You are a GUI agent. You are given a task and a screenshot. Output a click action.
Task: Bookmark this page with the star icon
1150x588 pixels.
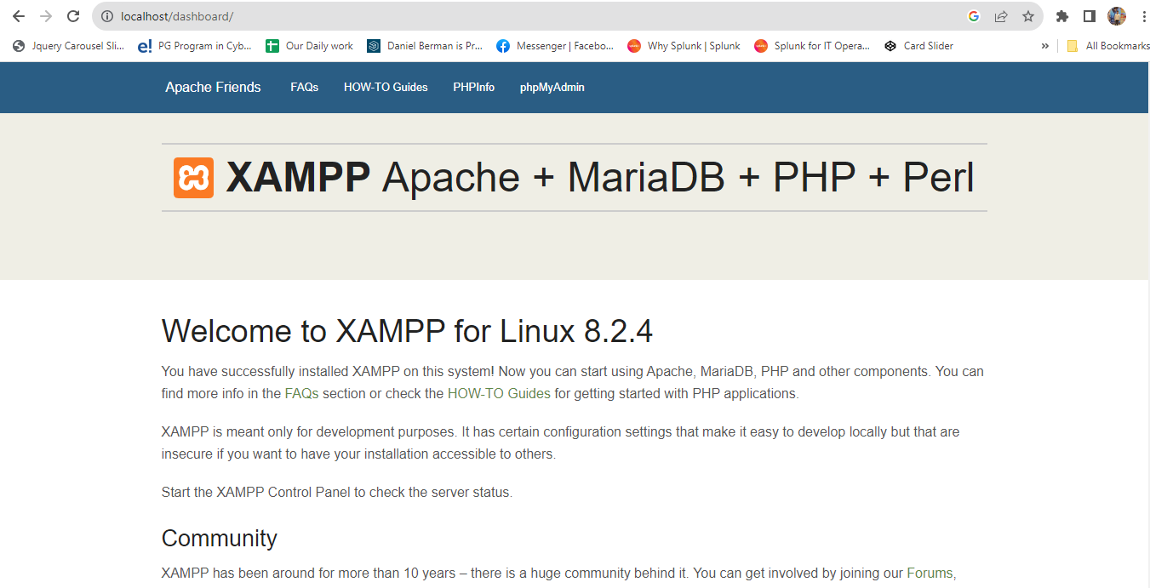pos(1027,15)
